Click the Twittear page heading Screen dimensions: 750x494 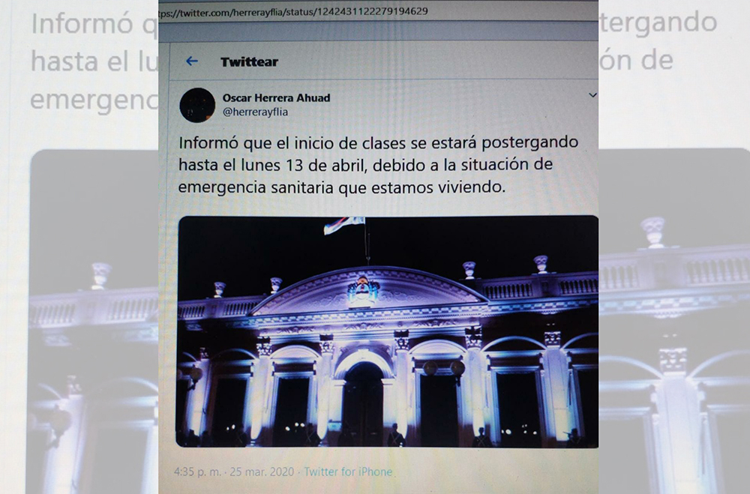coord(249,61)
